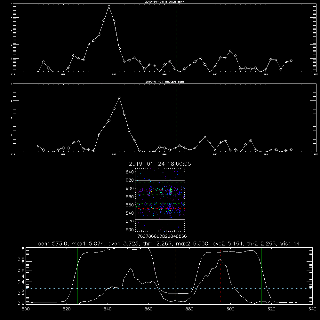Click the right red dotted line in bottom plot
320x320 pixels.
[220, 276]
